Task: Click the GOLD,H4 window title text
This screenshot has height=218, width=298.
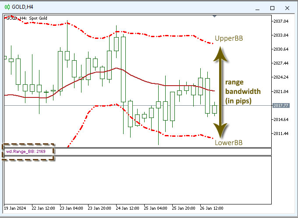Action: pyautogui.click(x=22, y=7)
